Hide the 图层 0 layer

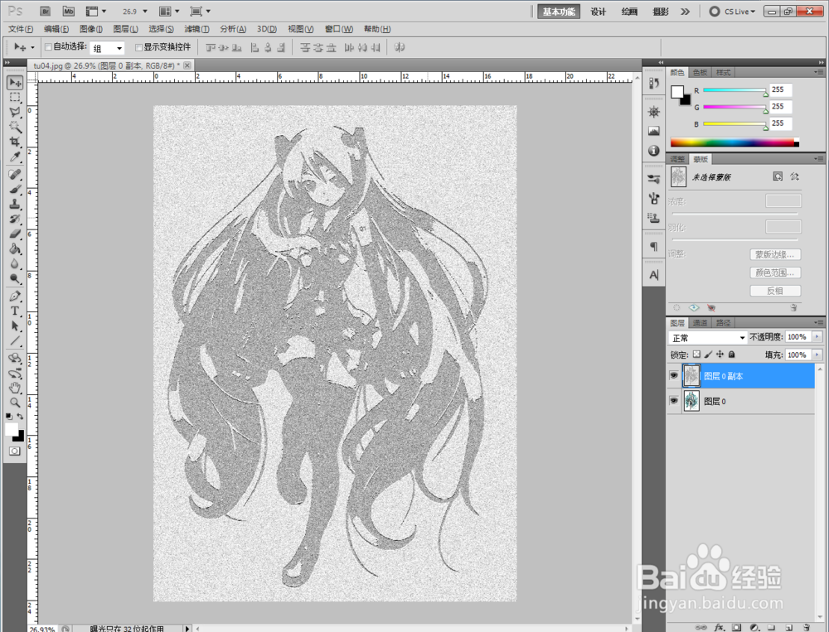673,401
